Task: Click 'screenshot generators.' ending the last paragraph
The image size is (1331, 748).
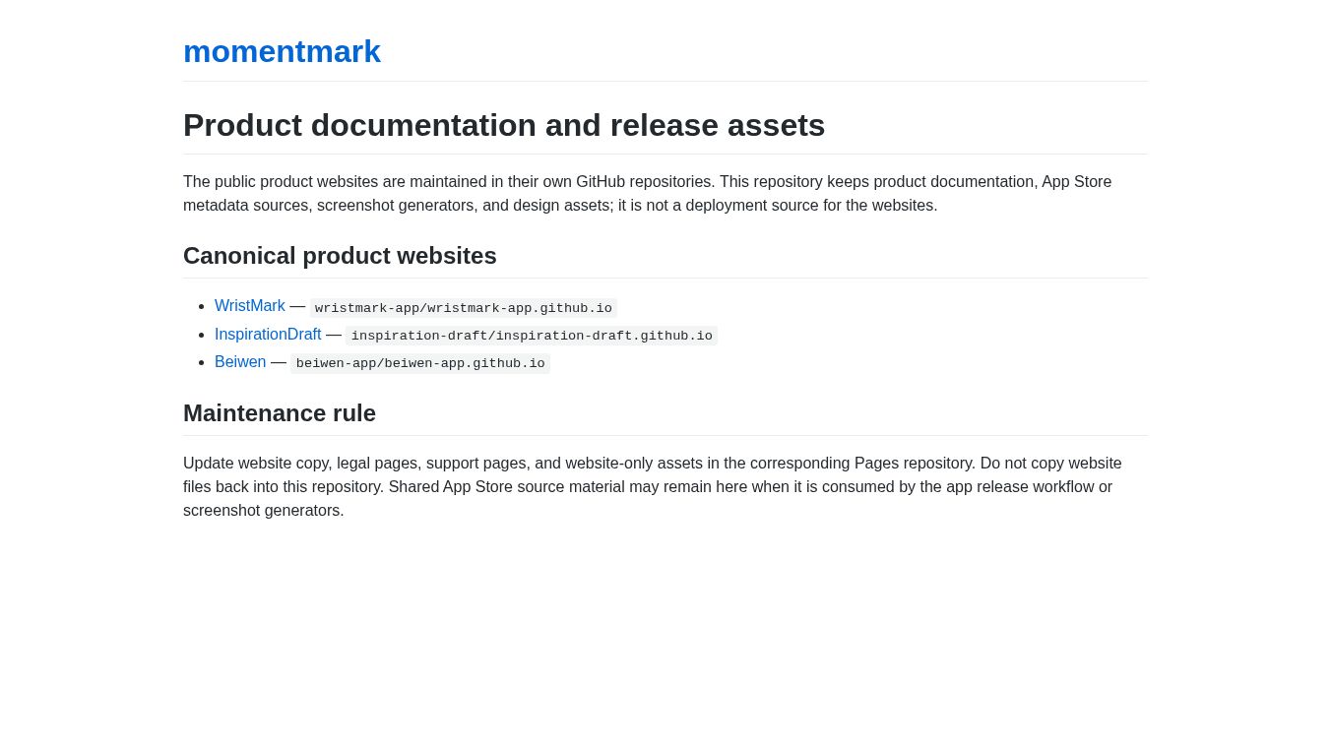Action: click(x=264, y=511)
